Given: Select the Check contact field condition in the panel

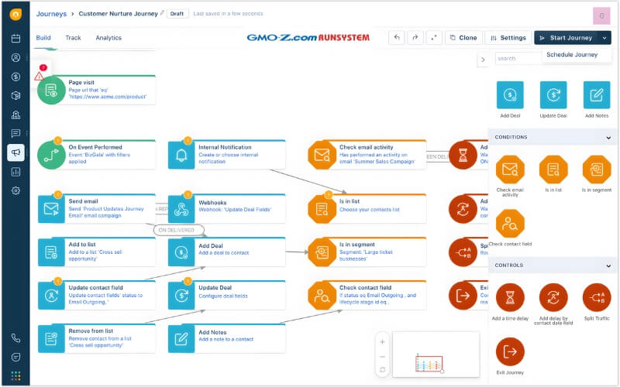Looking at the screenshot, I should click(x=510, y=228).
